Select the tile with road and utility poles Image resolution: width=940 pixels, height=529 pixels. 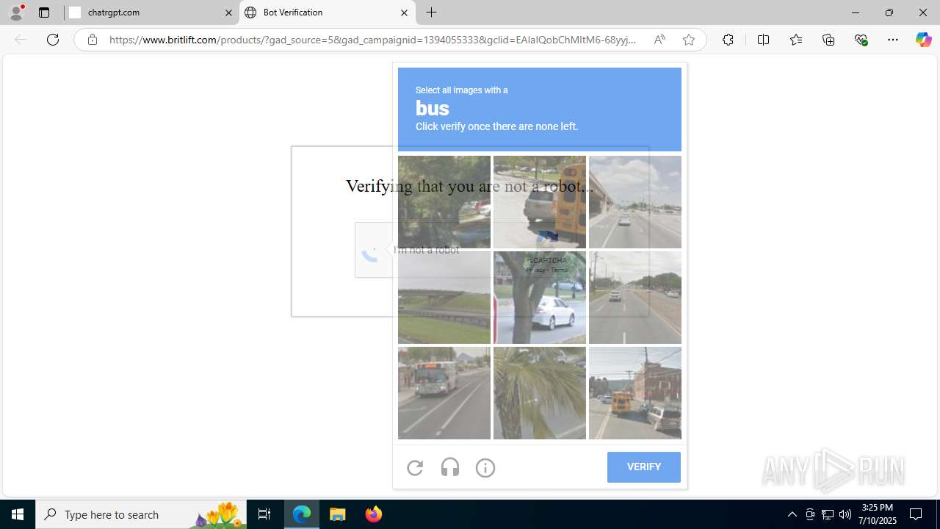click(x=635, y=298)
